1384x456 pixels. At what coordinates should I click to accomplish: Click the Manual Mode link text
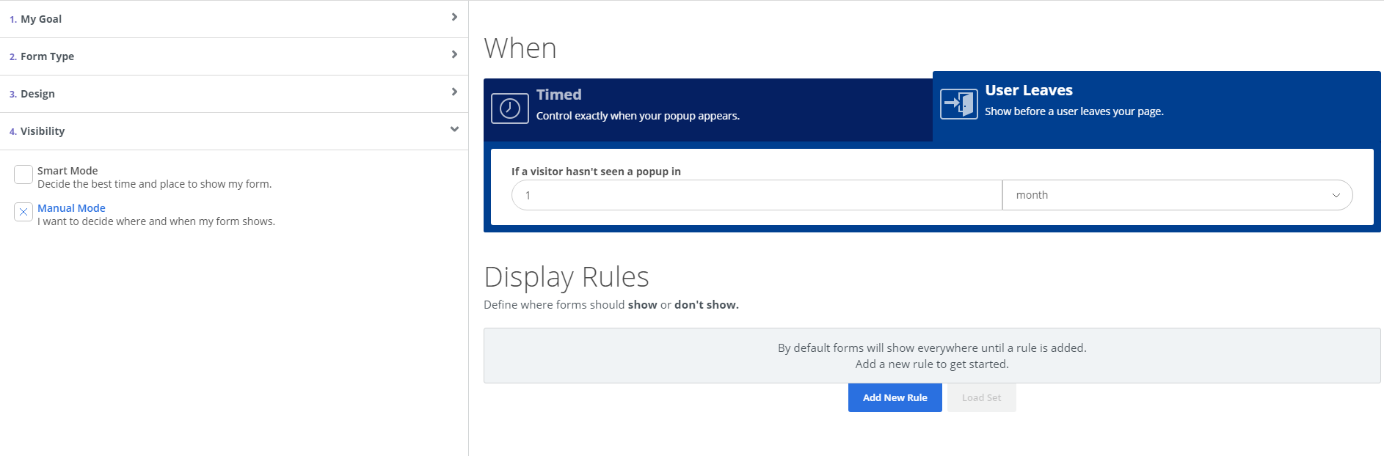pos(71,208)
